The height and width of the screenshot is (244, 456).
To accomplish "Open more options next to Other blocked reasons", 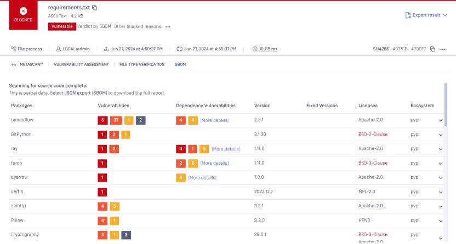I will 168,27.
